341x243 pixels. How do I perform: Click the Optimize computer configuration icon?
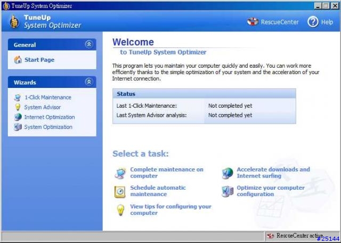pyautogui.click(x=228, y=191)
